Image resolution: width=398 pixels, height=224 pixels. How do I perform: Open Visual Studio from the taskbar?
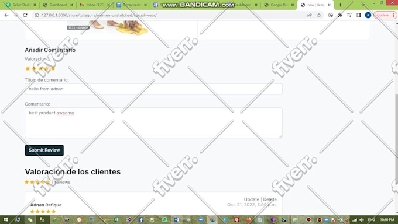click(x=128, y=220)
